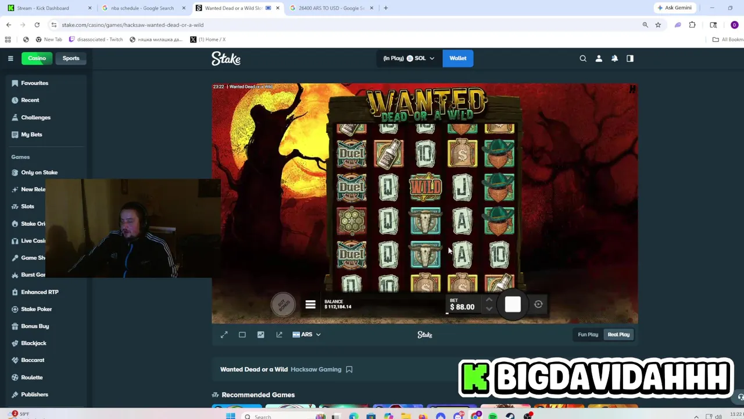Screen dimensions: 744x419
Task: Open the extensions puzzle icon
Action: (692, 25)
